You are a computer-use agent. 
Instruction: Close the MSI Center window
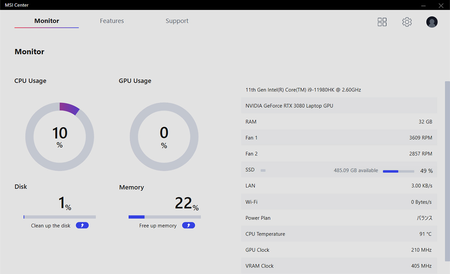(x=441, y=5)
